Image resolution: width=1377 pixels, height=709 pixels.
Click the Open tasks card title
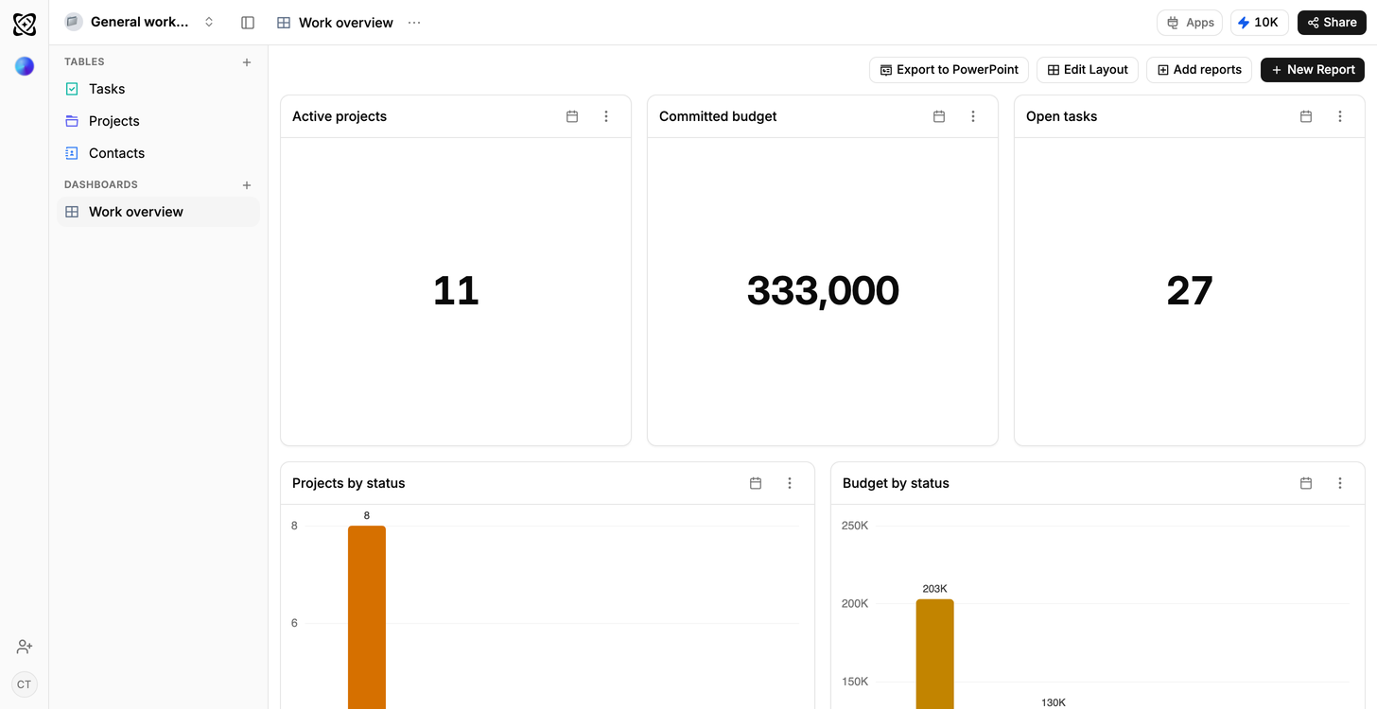1061,116
